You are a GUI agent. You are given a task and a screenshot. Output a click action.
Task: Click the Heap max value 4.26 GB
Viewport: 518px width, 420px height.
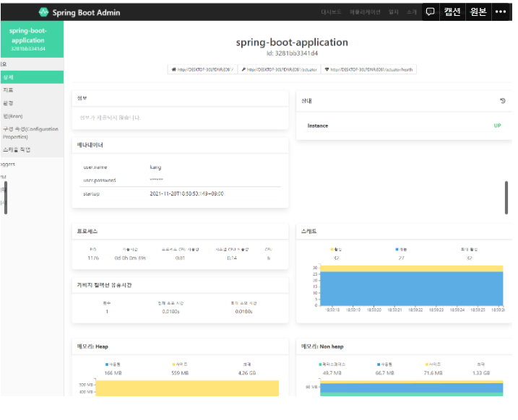click(247, 373)
